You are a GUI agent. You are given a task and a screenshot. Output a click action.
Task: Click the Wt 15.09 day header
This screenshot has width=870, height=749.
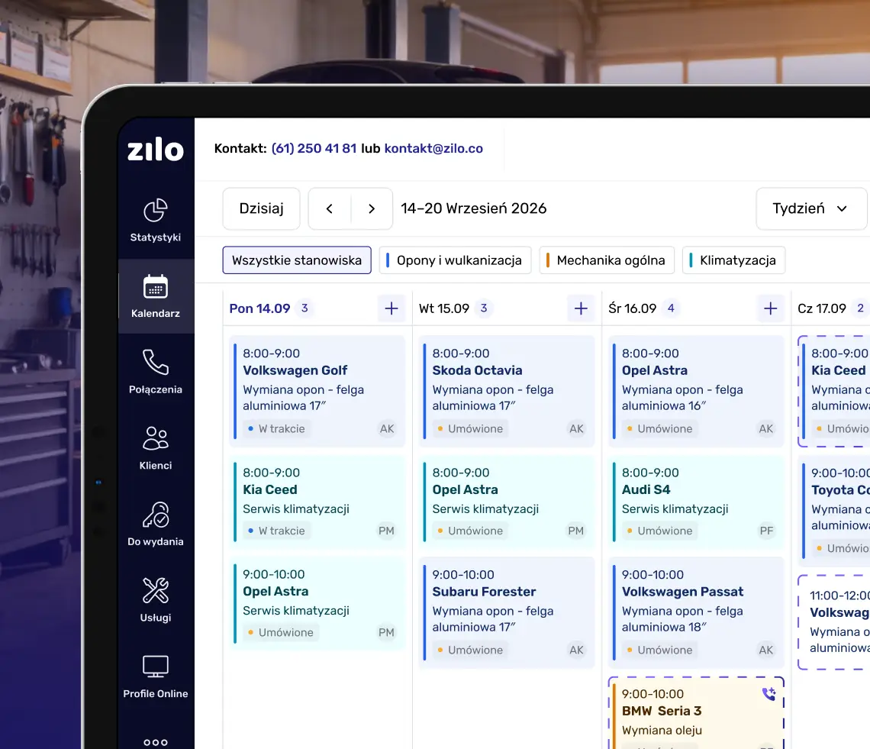pyautogui.click(x=444, y=308)
